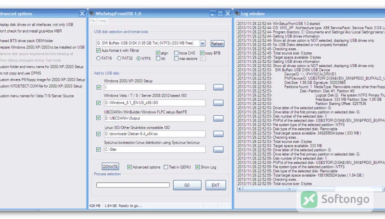Browse for Windows Vista/7/8 ISO file
The image size is (385, 219).
[x=218, y=103]
